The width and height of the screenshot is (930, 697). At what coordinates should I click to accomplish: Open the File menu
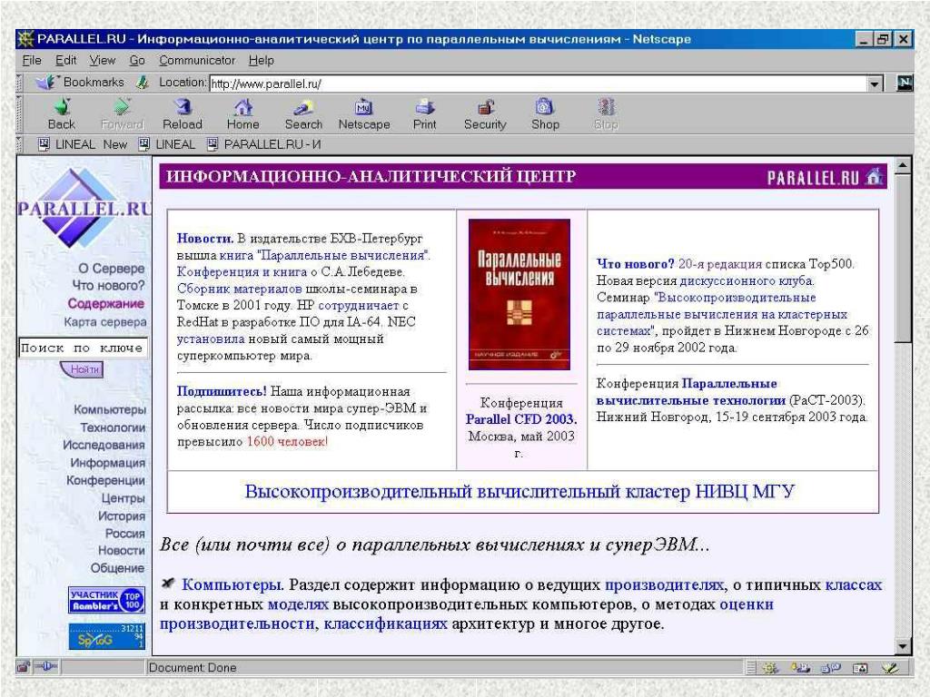coord(32,61)
